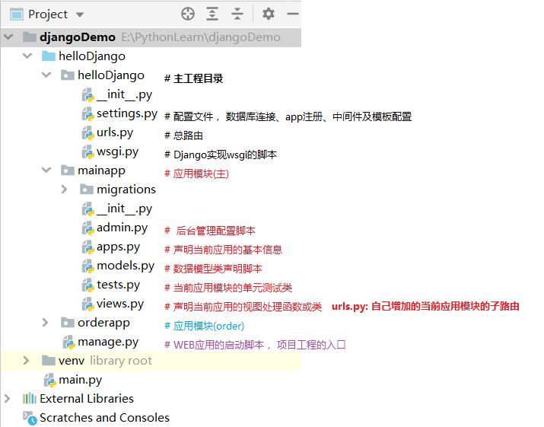544x427 pixels.
Task: Click the Scratches and Consoles icon
Action: click(30, 418)
